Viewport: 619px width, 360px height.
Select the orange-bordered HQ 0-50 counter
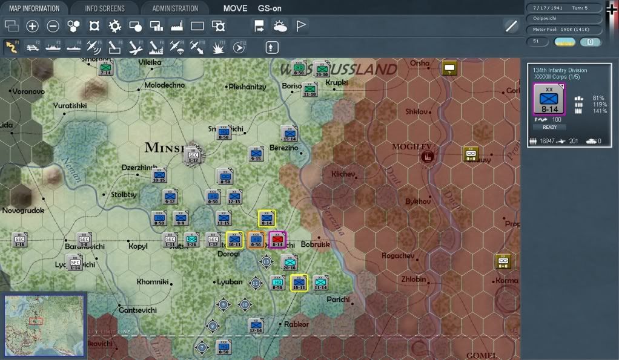pos(256,240)
